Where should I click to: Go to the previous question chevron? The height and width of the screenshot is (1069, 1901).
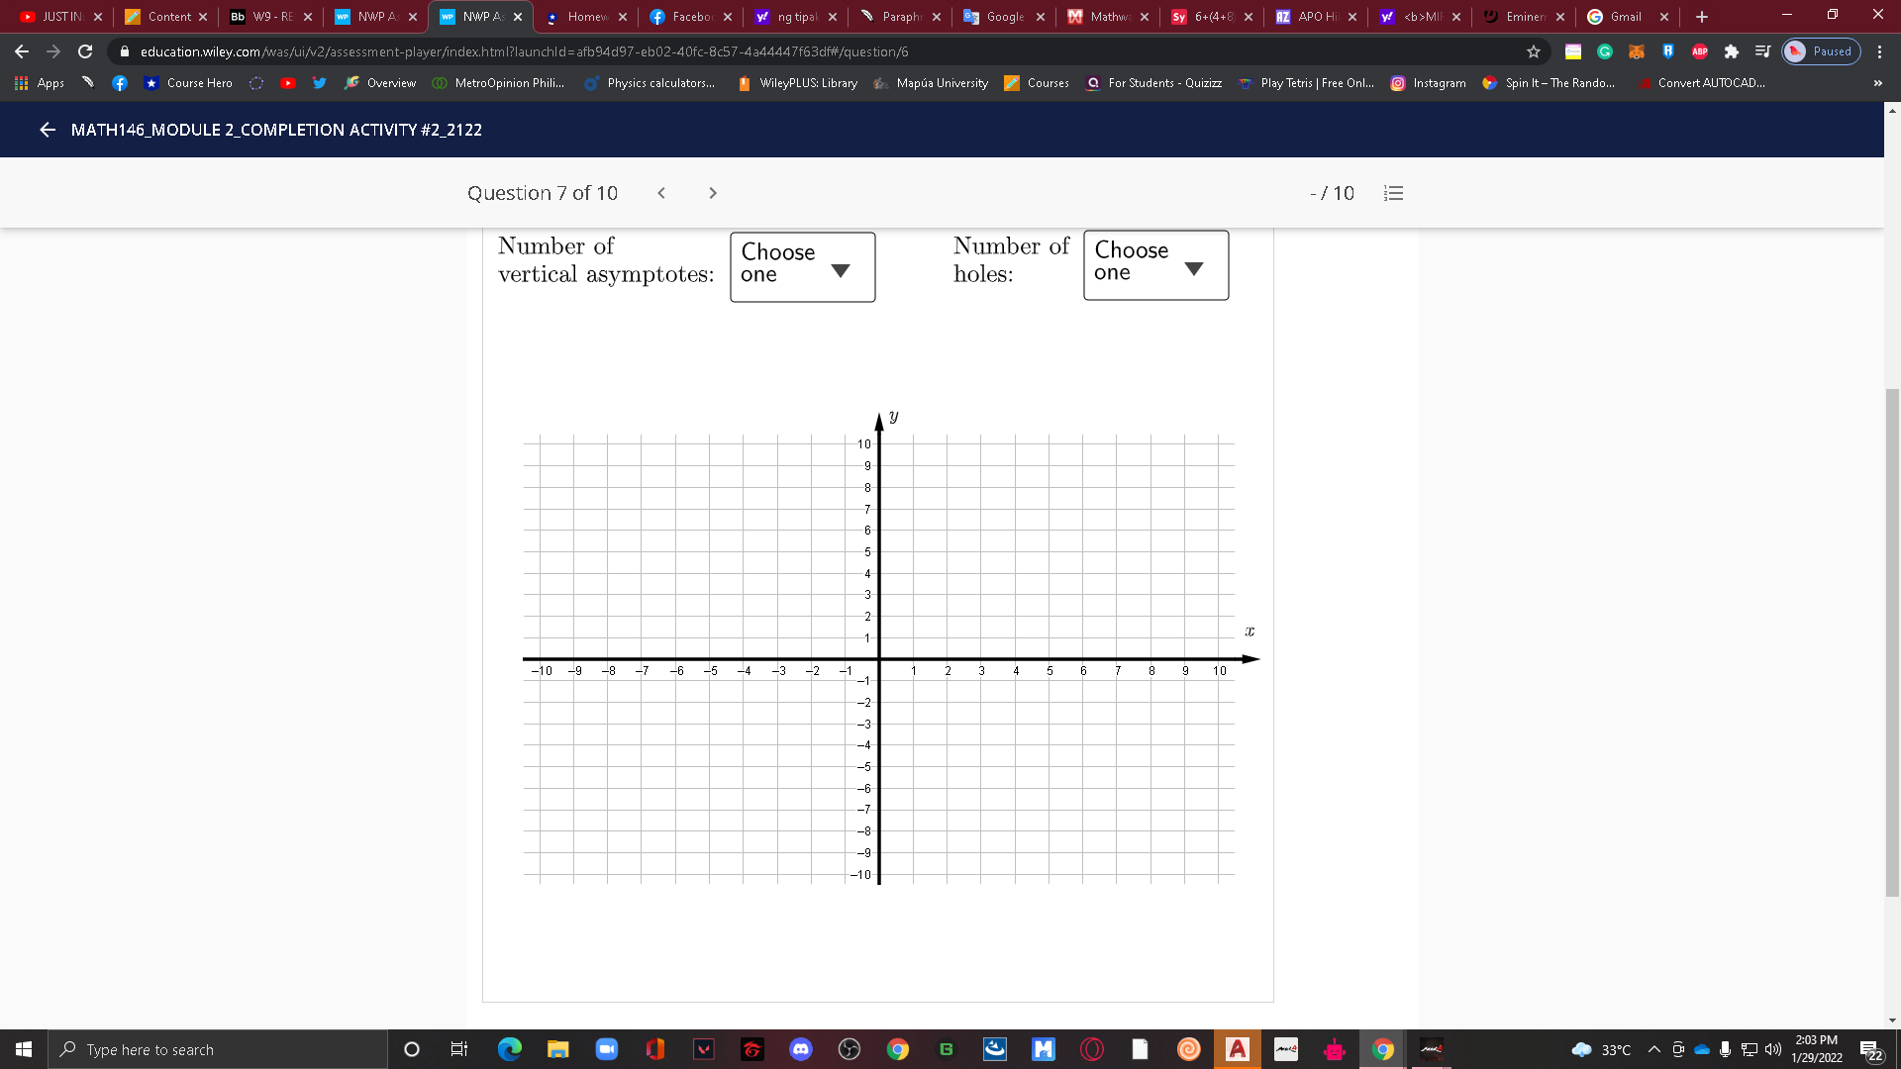[661, 193]
